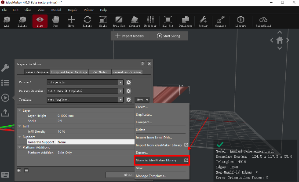Collapse the Layer settings group
The image size is (299, 182).
[x=20, y=110]
